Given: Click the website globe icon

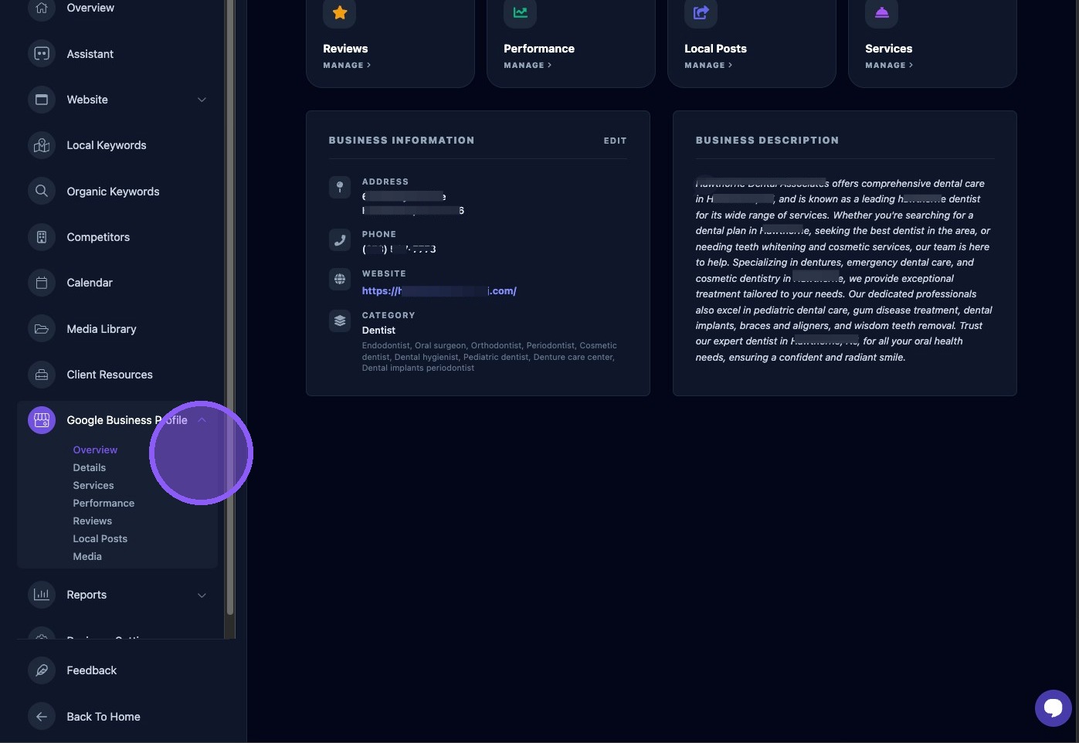Looking at the screenshot, I should pyautogui.click(x=340, y=279).
